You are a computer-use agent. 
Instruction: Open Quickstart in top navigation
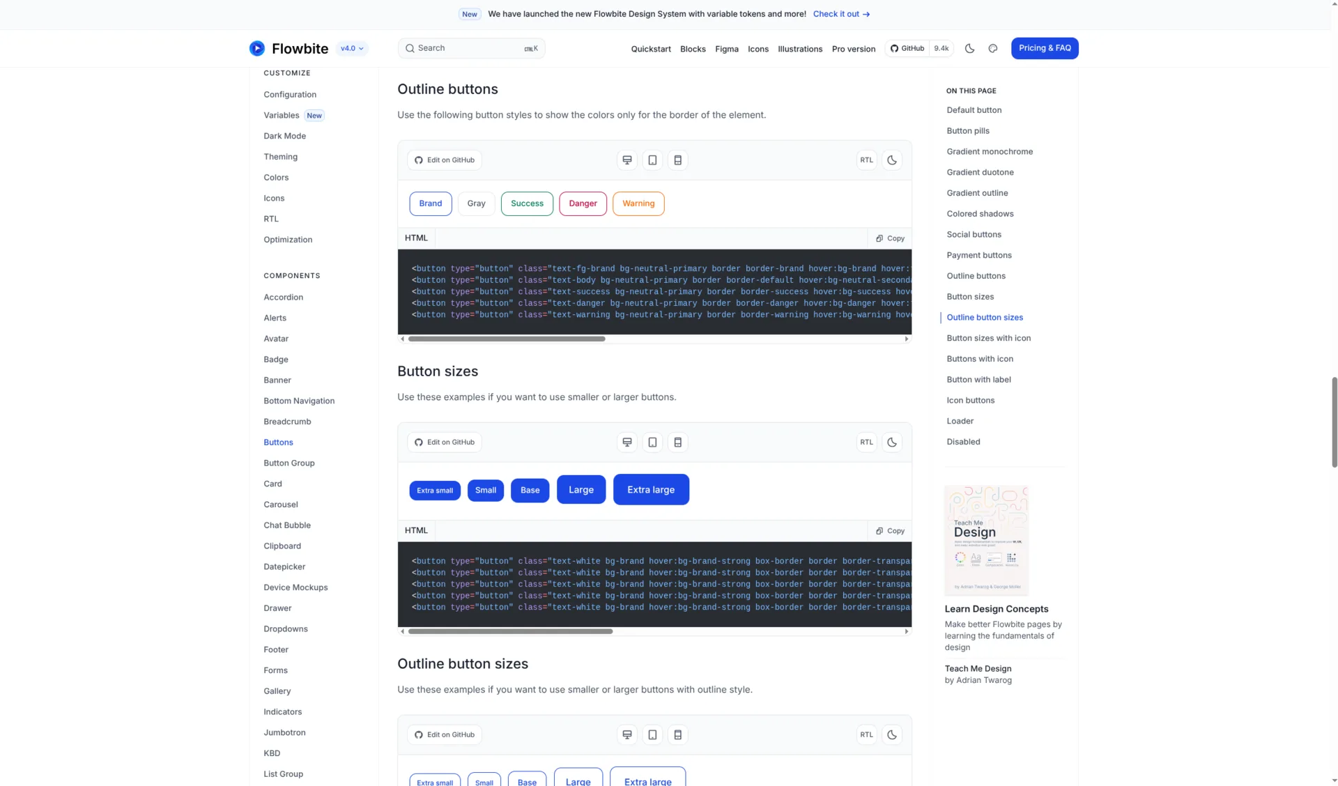click(x=651, y=49)
